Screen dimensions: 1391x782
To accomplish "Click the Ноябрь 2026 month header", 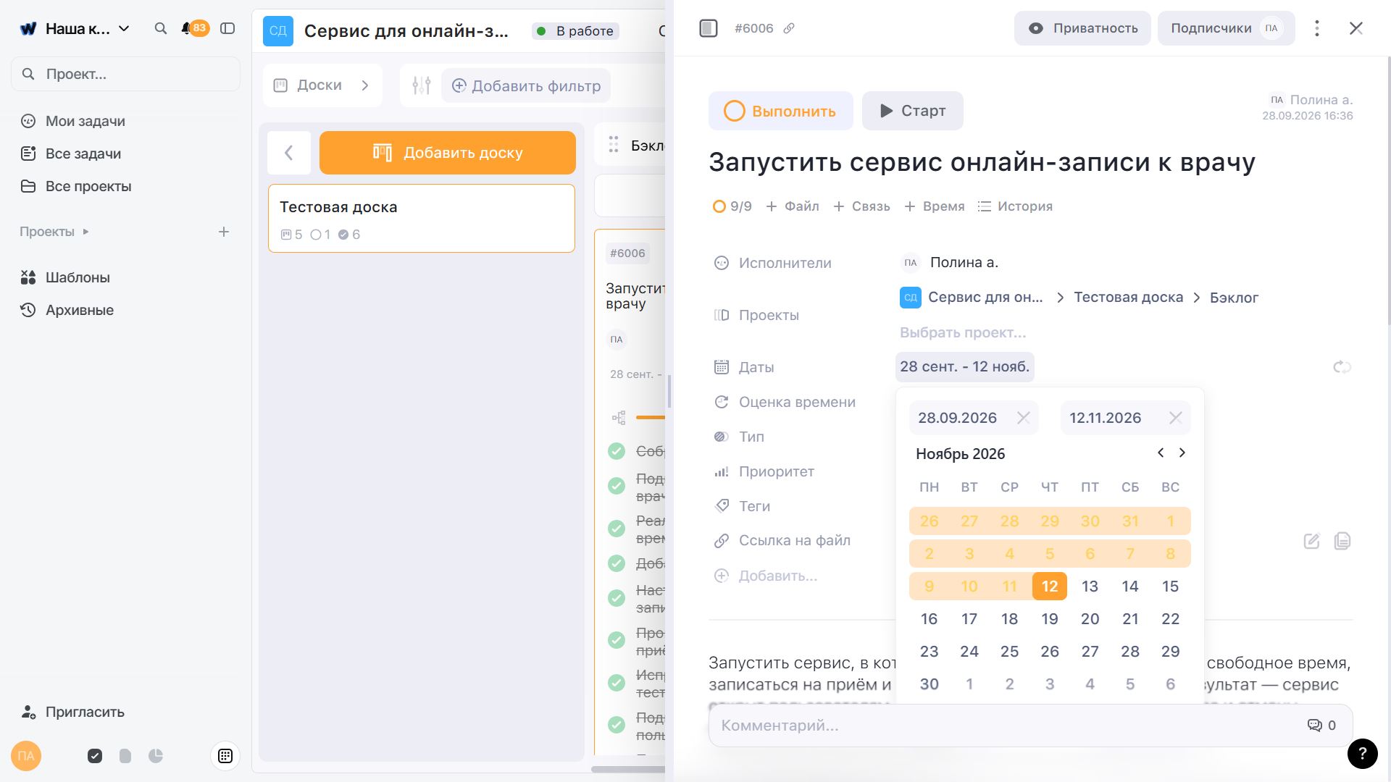I will point(960,453).
